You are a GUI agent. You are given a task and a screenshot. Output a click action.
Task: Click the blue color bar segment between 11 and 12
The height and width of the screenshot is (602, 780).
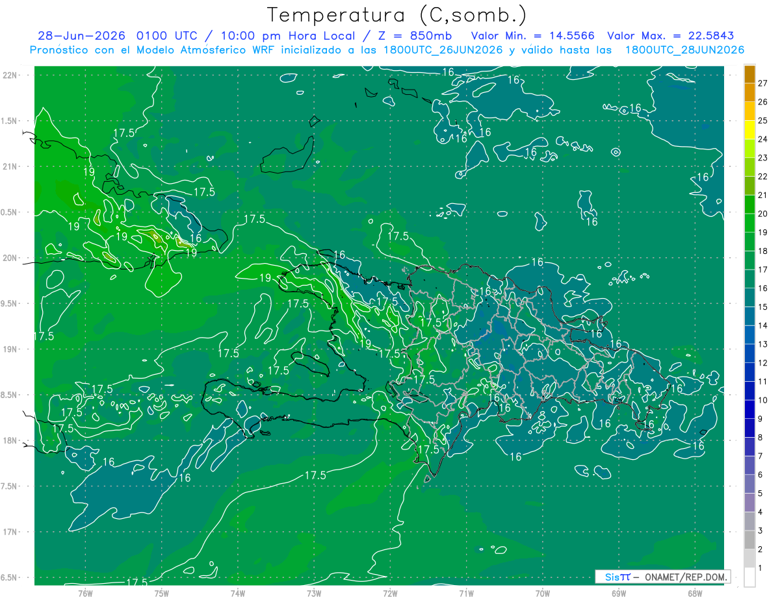(x=749, y=372)
